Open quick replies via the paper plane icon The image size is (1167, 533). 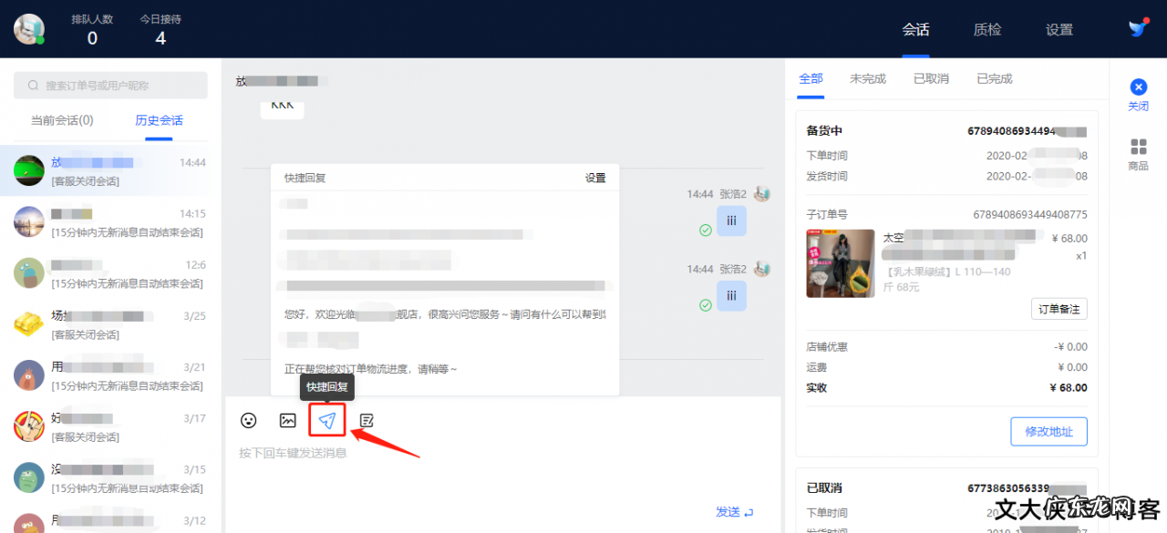tap(326, 420)
